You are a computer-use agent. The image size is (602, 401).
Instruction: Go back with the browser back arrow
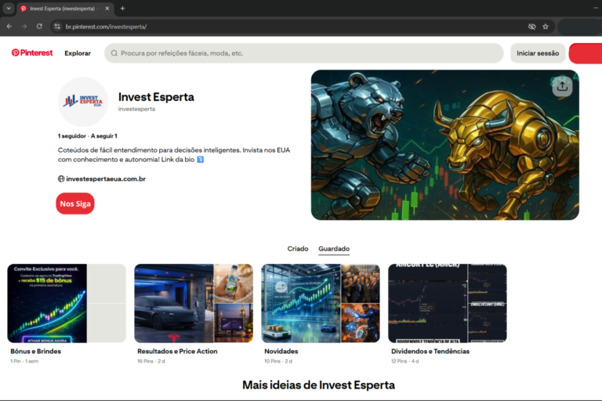tap(9, 27)
